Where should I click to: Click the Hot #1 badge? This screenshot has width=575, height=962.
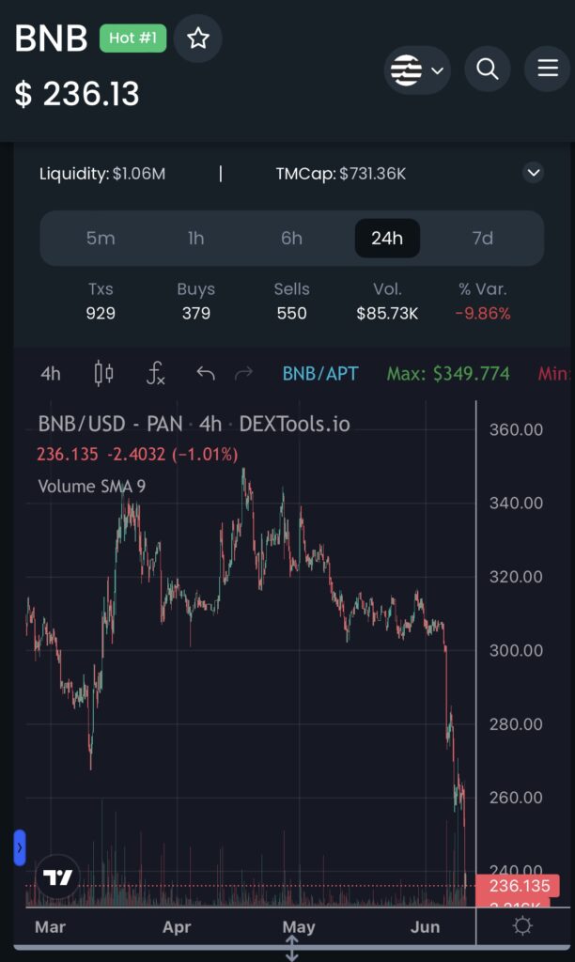point(132,39)
